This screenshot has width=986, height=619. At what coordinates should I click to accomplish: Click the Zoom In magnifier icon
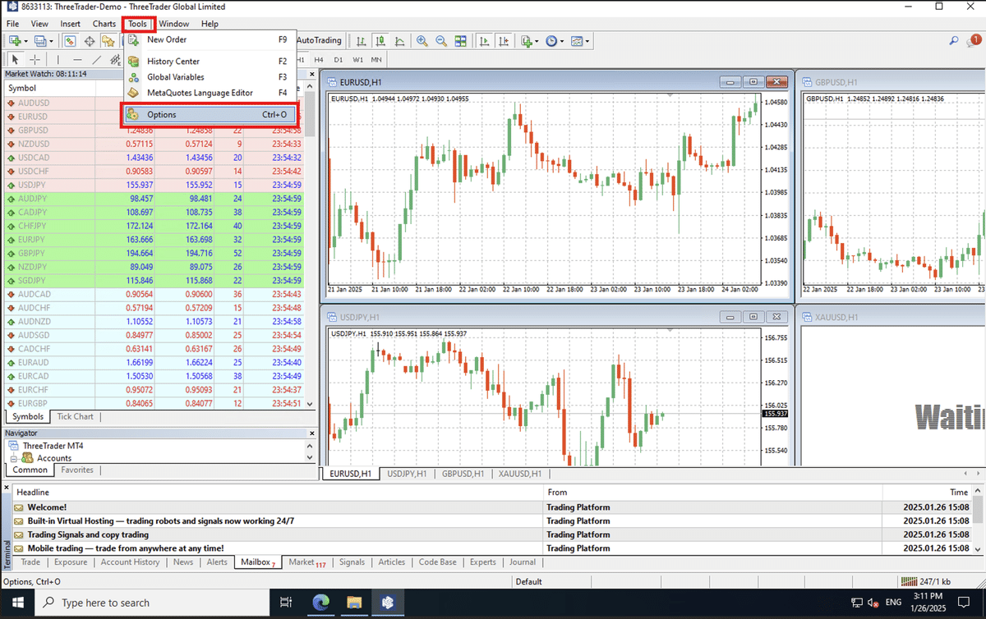point(422,40)
